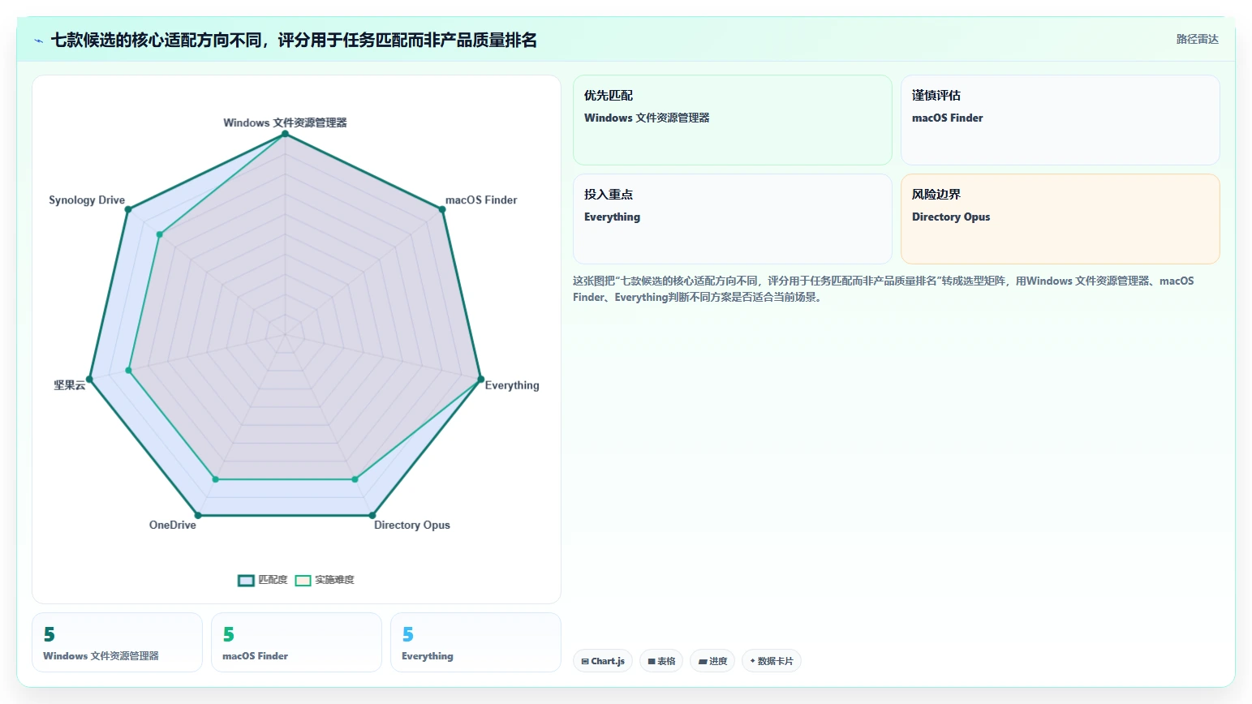
Task: Click the outer data point at OneDrive
Action: click(197, 515)
